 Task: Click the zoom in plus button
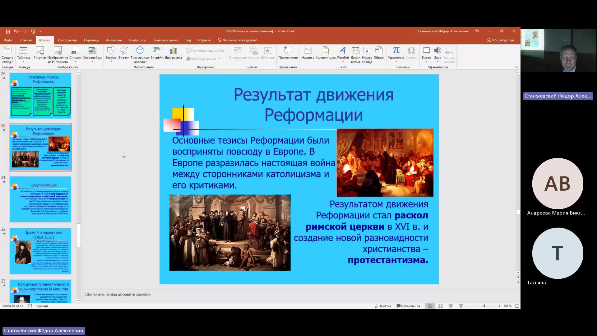point(499,306)
